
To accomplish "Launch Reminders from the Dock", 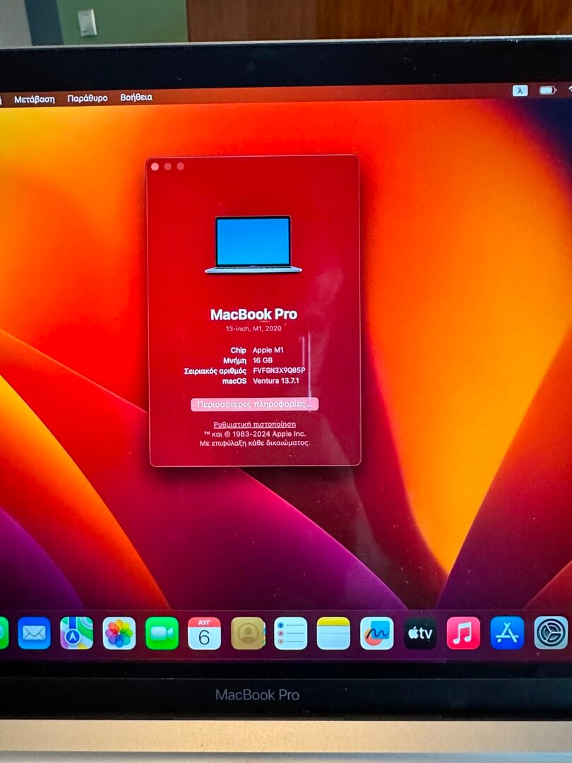I will pos(291,633).
